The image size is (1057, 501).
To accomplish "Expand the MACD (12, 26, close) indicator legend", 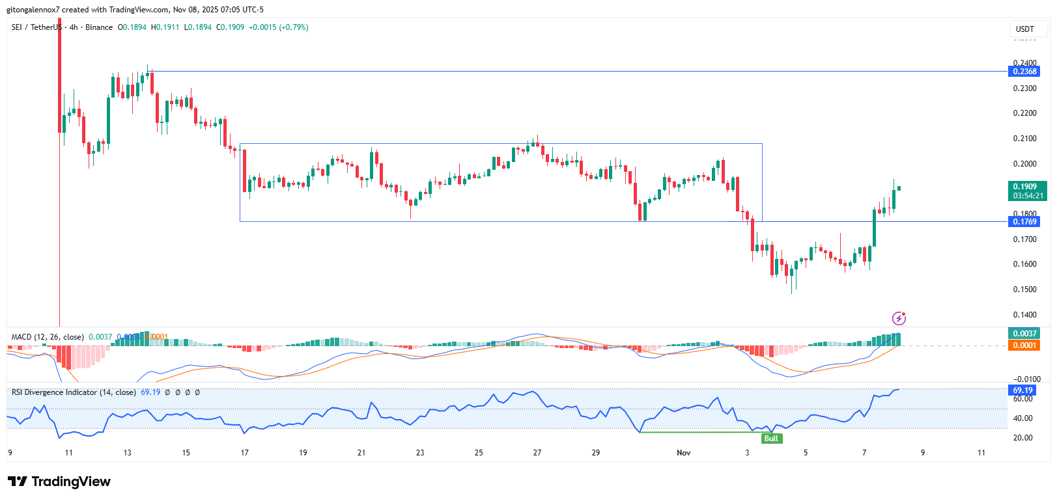I will (x=47, y=337).
